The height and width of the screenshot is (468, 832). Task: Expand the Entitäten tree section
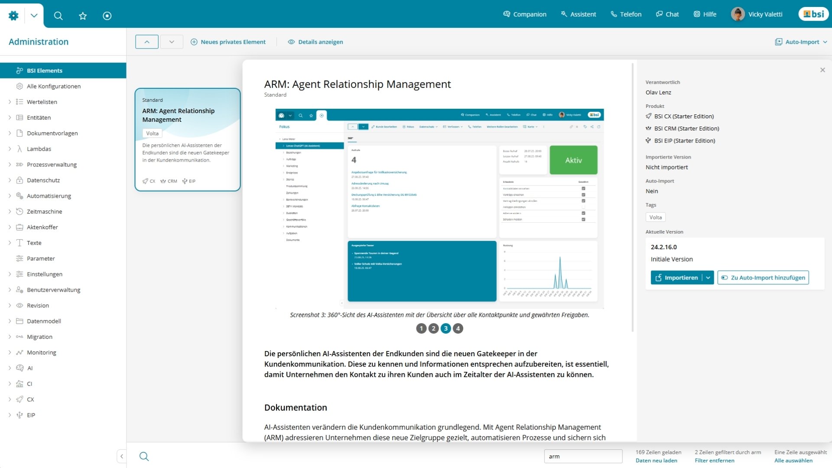pos(10,117)
